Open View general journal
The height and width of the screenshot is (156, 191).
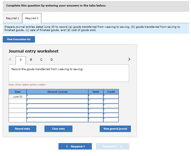click(115, 129)
